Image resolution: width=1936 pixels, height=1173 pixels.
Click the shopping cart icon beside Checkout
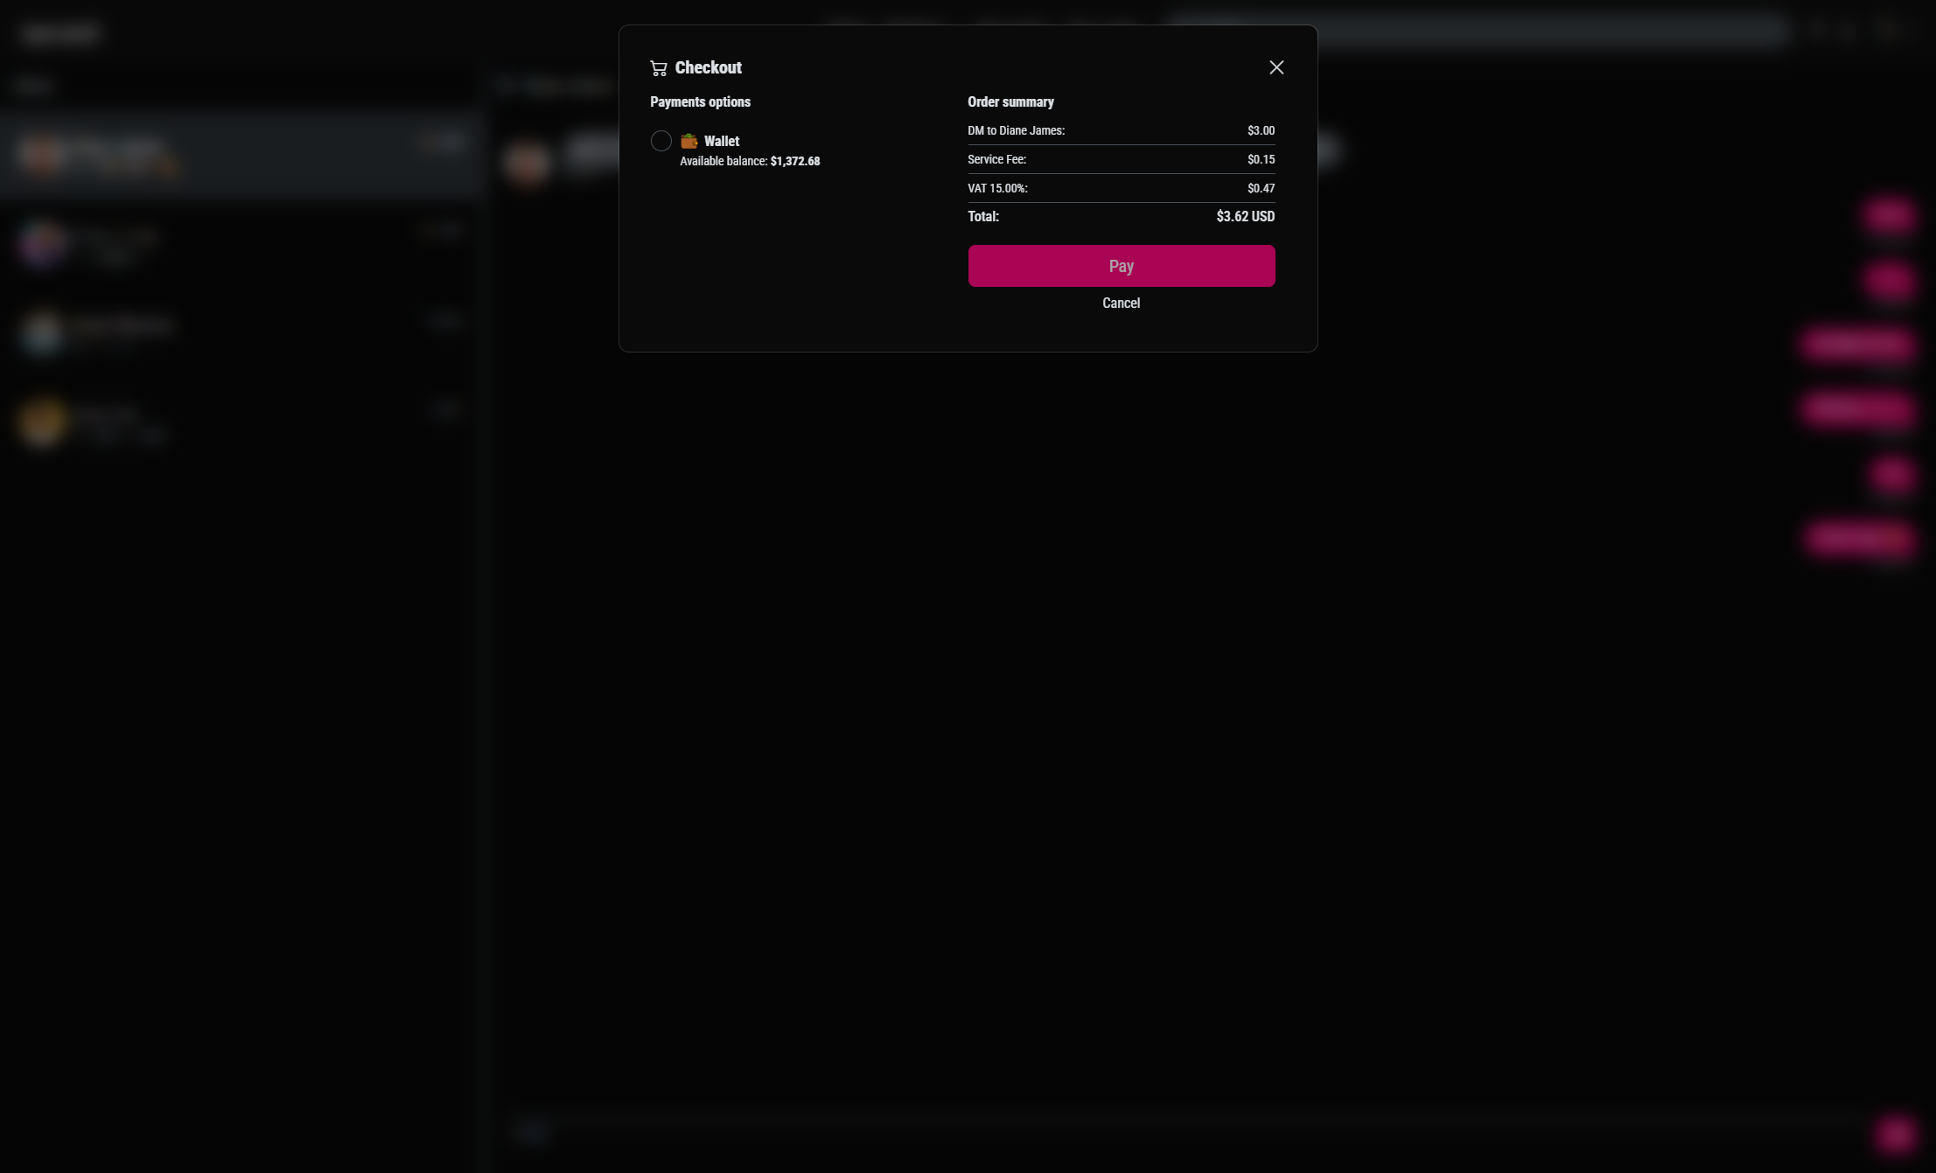(x=659, y=68)
